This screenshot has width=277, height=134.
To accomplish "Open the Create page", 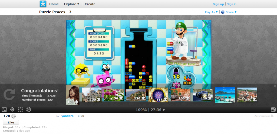I will [90, 4].
